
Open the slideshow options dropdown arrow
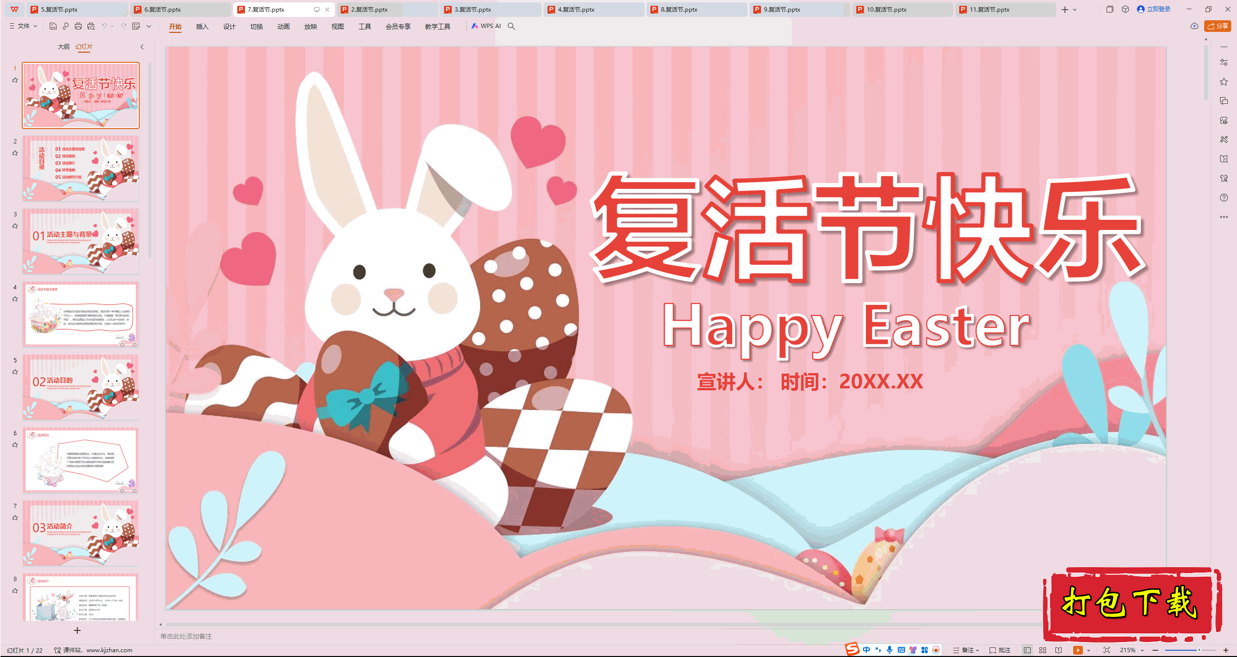pos(1089,650)
